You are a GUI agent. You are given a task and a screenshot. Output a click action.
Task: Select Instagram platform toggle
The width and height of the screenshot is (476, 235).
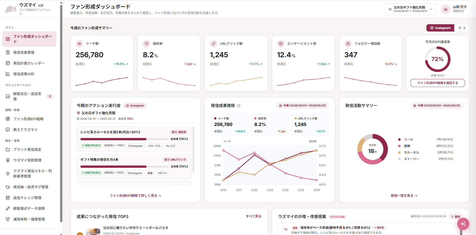pyautogui.click(x=440, y=28)
